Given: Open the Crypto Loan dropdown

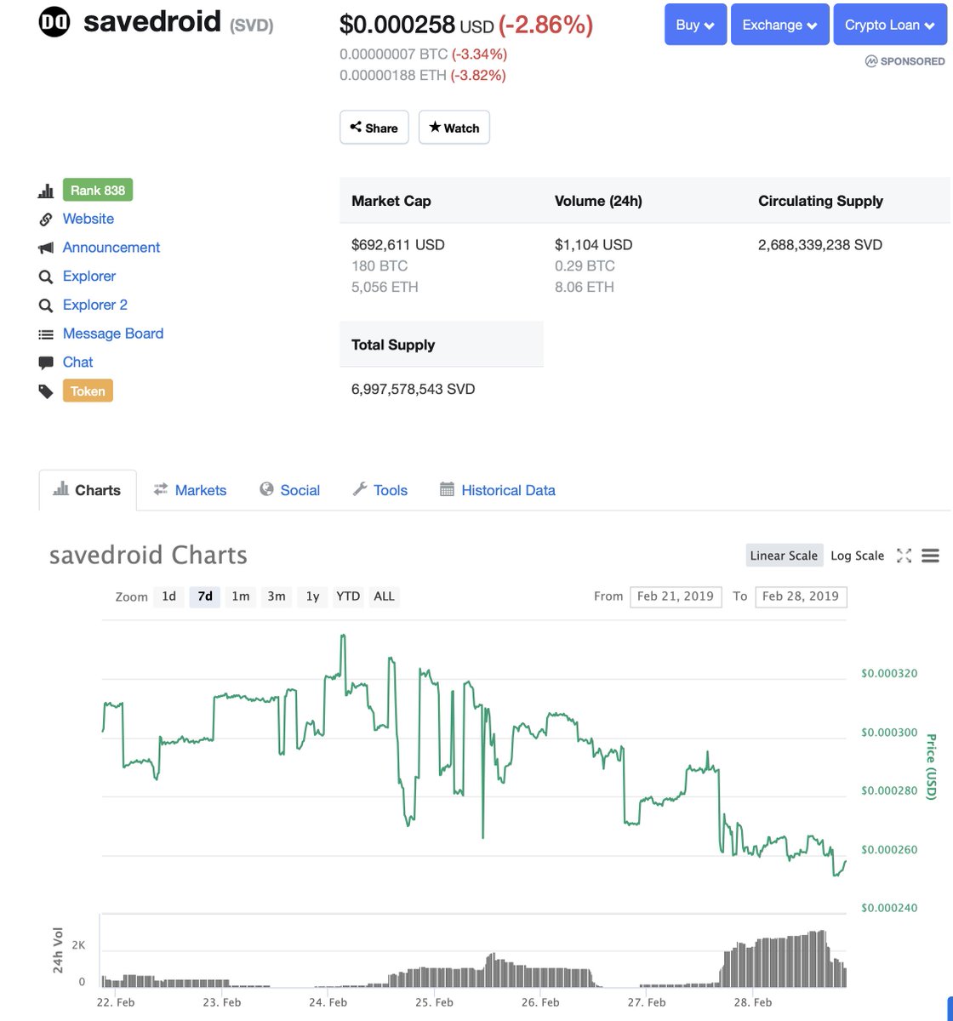Looking at the screenshot, I should pyautogui.click(x=890, y=25).
